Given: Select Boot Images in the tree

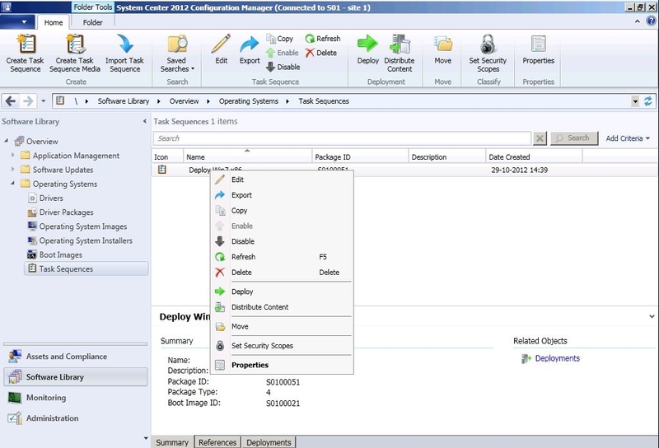Looking at the screenshot, I should (x=60, y=254).
